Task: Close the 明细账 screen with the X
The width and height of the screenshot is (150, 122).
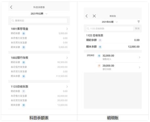Action: tap(94, 16)
